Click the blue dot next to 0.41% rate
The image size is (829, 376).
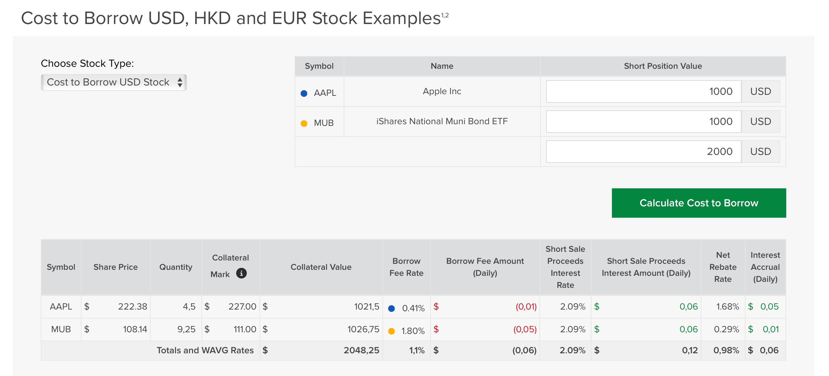pyautogui.click(x=391, y=309)
